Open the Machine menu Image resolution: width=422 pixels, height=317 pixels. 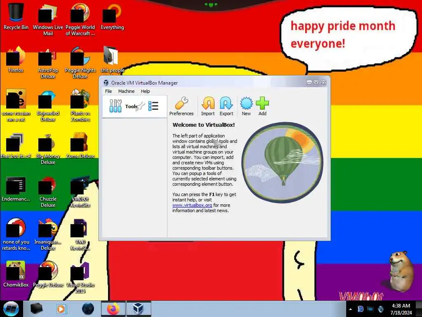[126, 91]
